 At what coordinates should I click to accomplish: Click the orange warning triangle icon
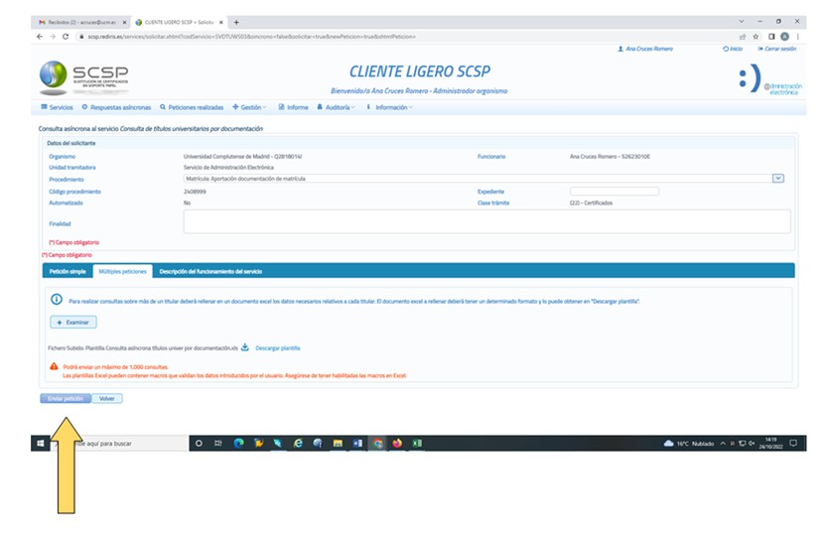(x=54, y=366)
